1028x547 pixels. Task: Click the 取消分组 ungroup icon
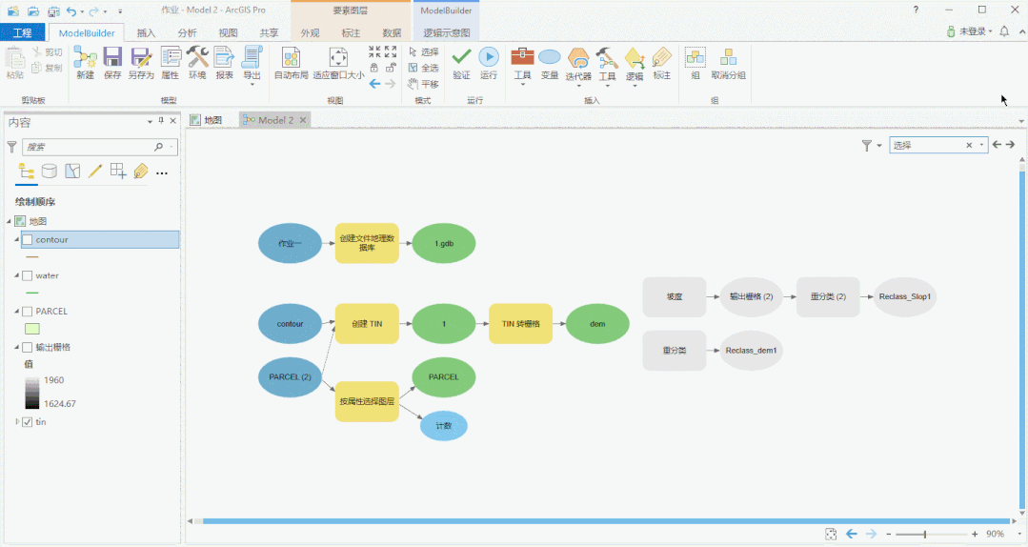point(729,58)
